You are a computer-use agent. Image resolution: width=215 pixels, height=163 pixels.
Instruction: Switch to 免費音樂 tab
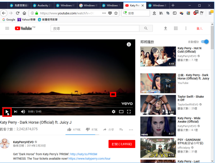pyautogui.click(x=19, y=5)
